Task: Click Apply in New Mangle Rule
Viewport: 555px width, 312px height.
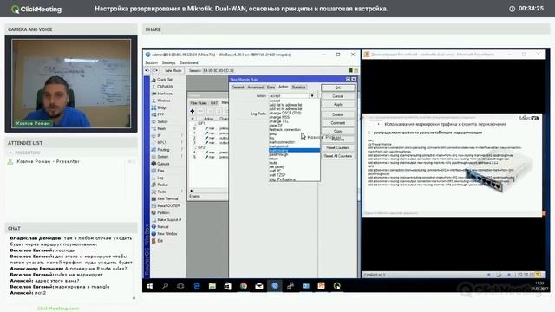Action: pyautogui.click(x=338, y=105)
